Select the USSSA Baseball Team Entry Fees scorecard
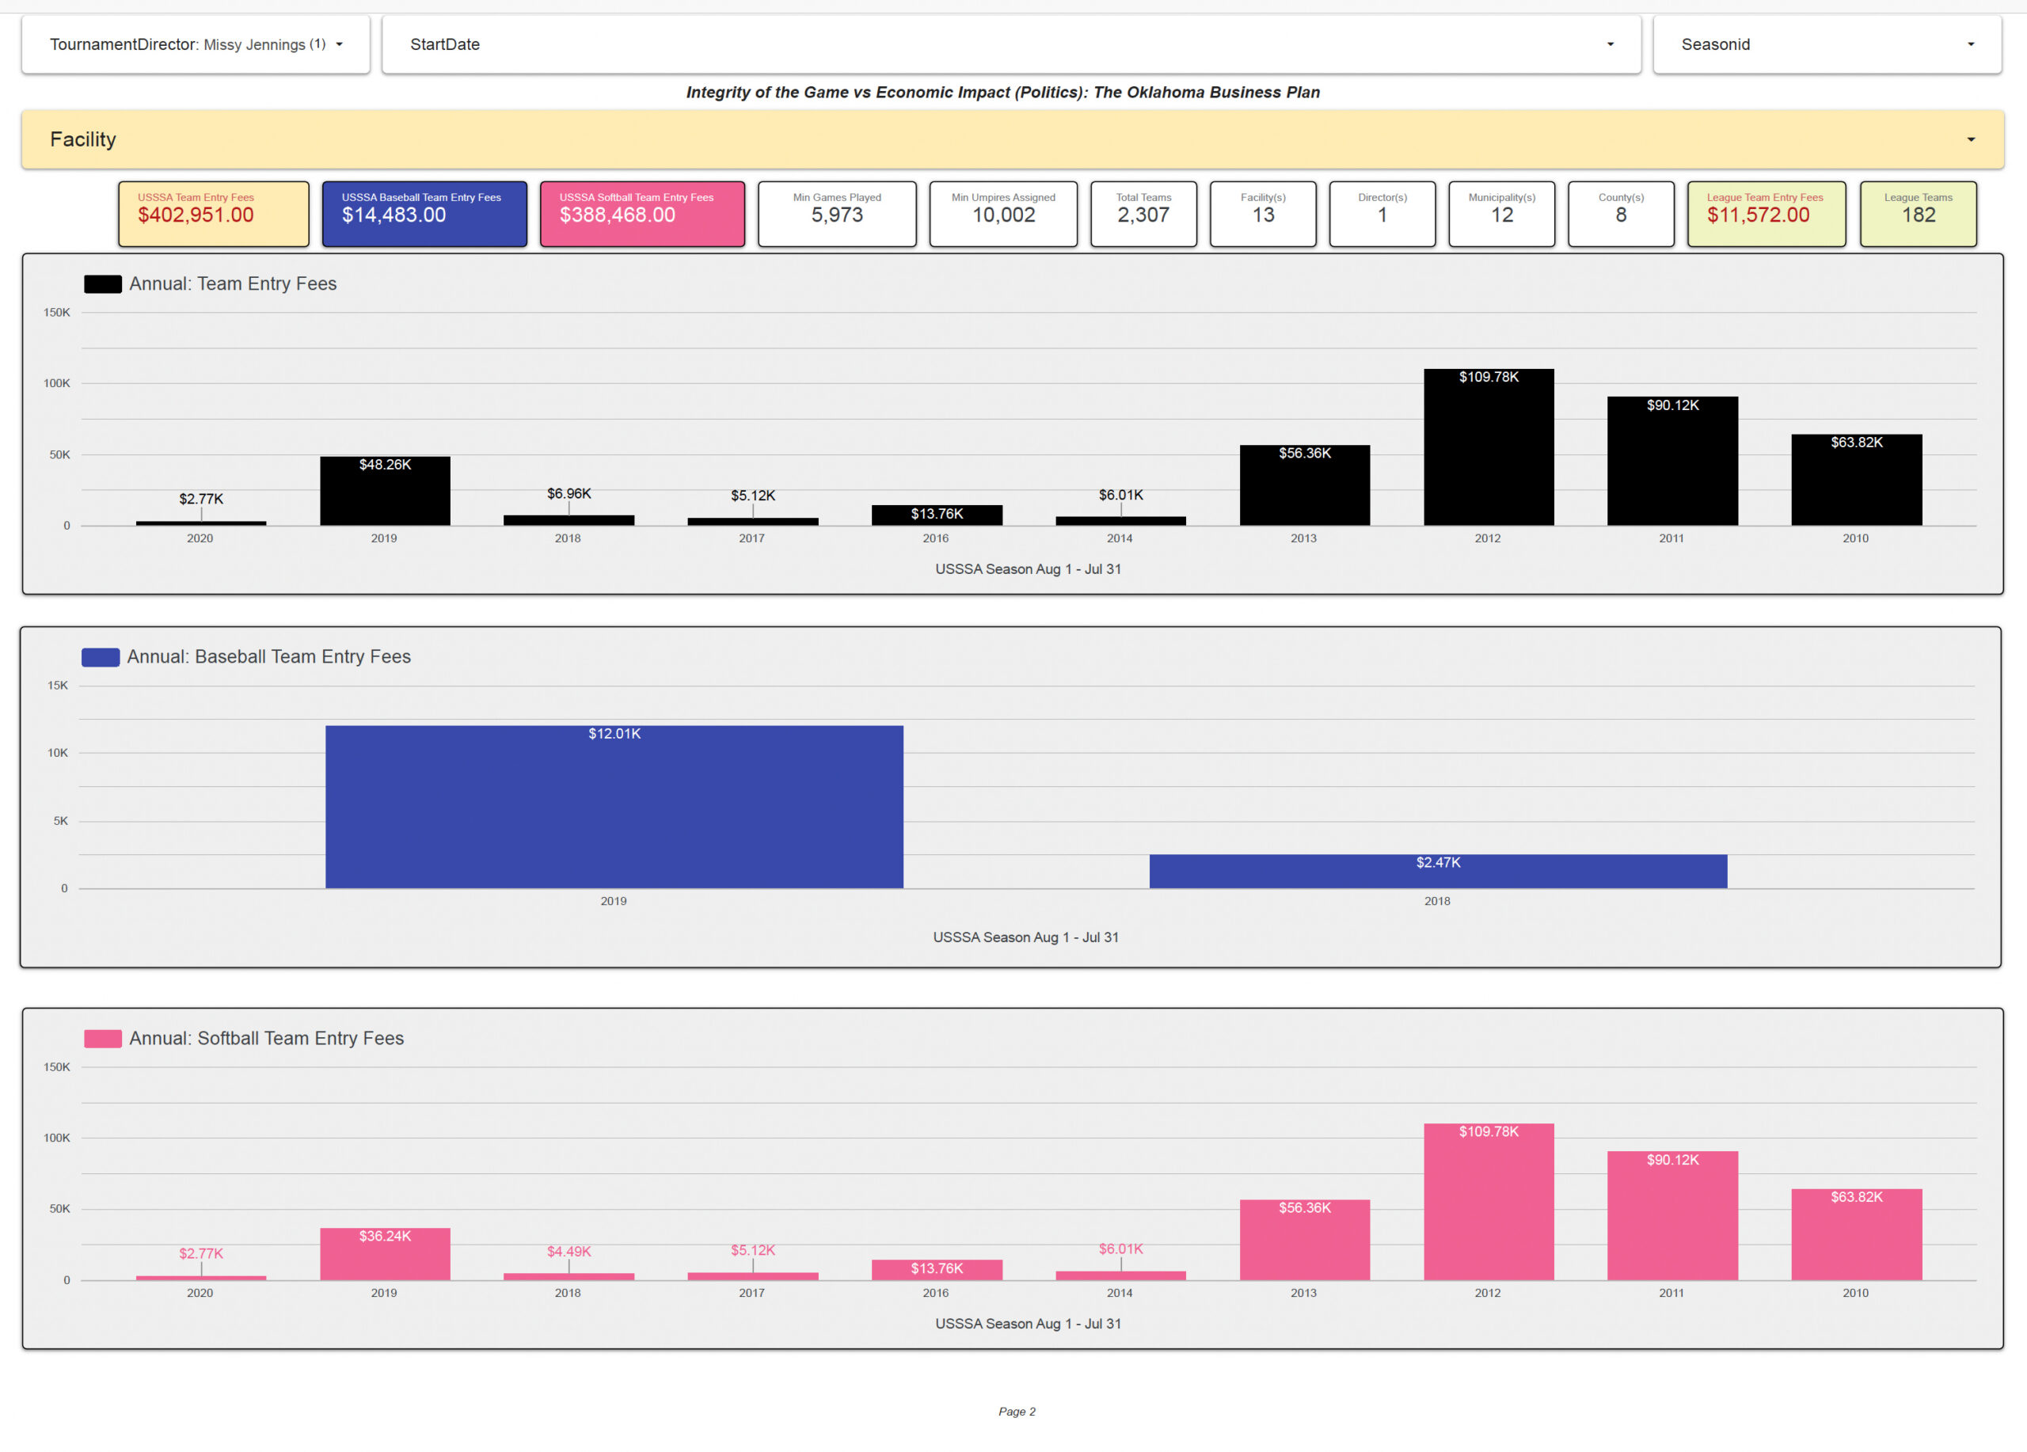 424,214
